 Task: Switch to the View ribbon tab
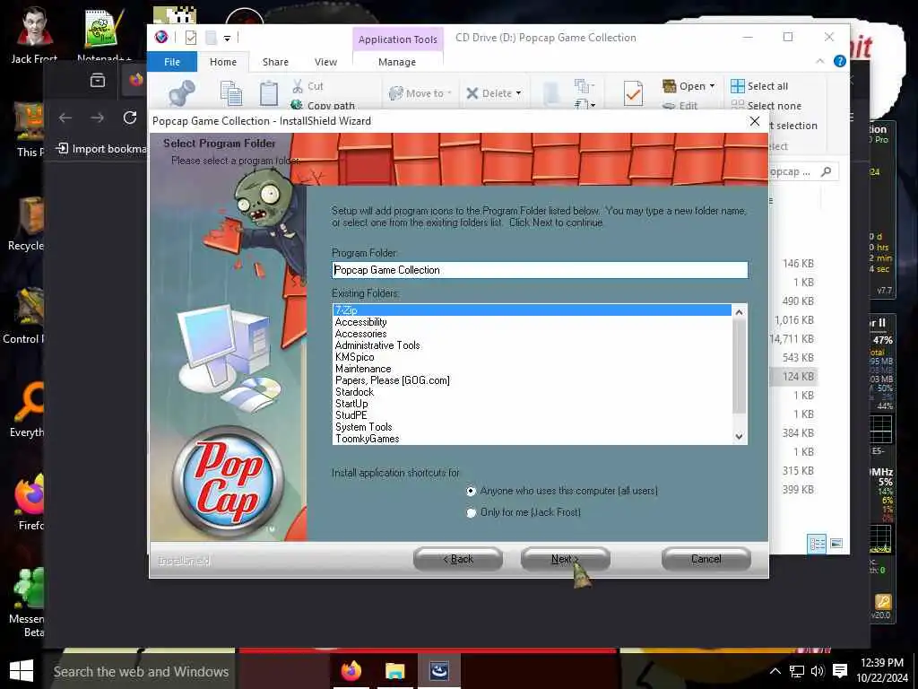(x=325, y=62)
